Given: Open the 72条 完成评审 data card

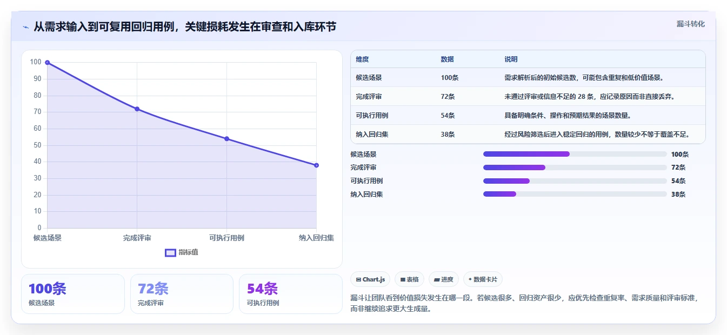Looking at the screenshot, I should pos(182,294).
